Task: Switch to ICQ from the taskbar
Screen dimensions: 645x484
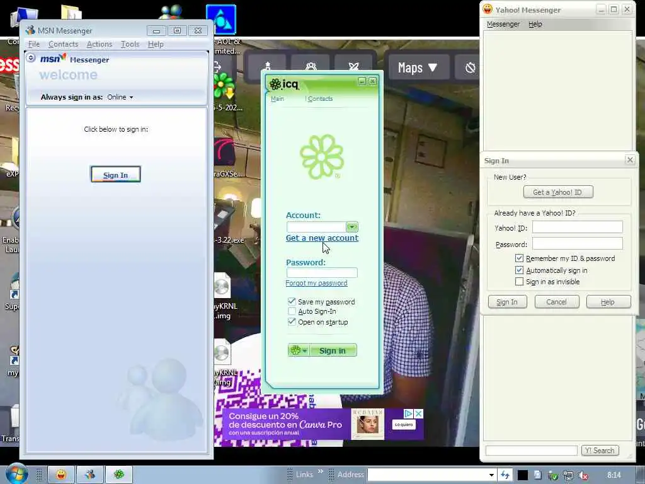Action: click(119, 475)
